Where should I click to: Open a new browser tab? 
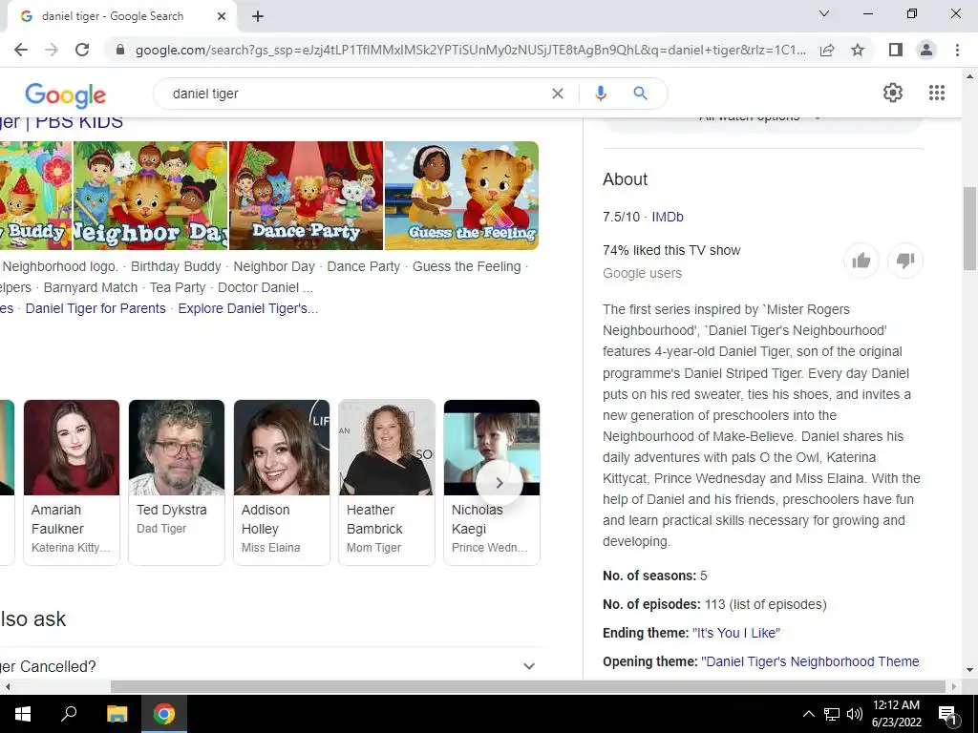pos(258,17)
